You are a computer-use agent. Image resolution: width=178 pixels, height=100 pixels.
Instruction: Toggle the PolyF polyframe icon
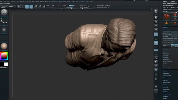[x=156, y=74]
